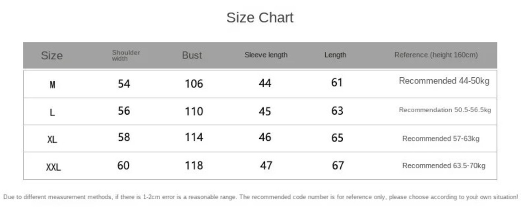Click the Size Chart title

(x=260, y=18)
